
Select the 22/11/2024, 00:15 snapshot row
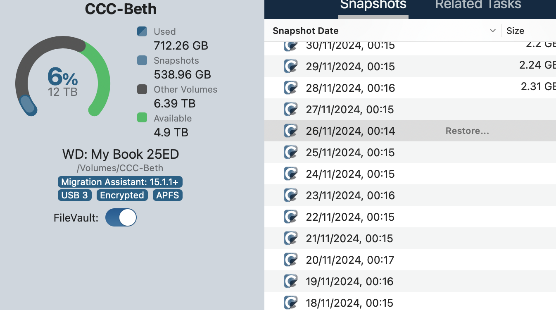tap(350, 217)
